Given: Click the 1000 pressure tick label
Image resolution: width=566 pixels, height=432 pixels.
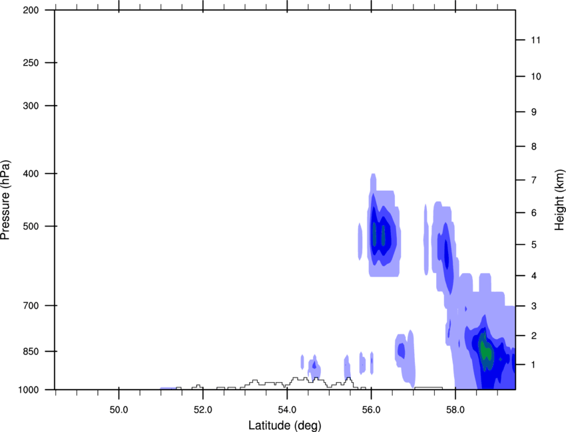Looking at the screenshot, I should pos(29,389).
